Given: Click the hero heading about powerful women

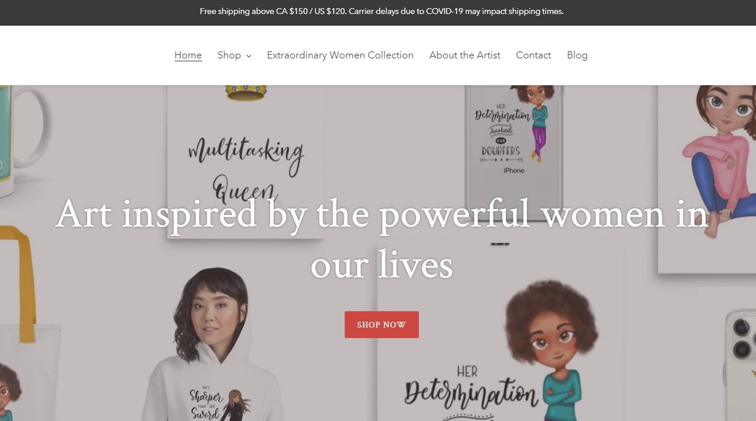Looking at the screenshot, I should [x=382, y=239].
